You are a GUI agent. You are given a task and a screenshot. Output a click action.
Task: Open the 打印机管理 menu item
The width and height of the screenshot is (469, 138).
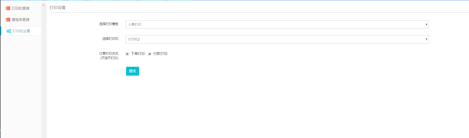tap(21, 8)
